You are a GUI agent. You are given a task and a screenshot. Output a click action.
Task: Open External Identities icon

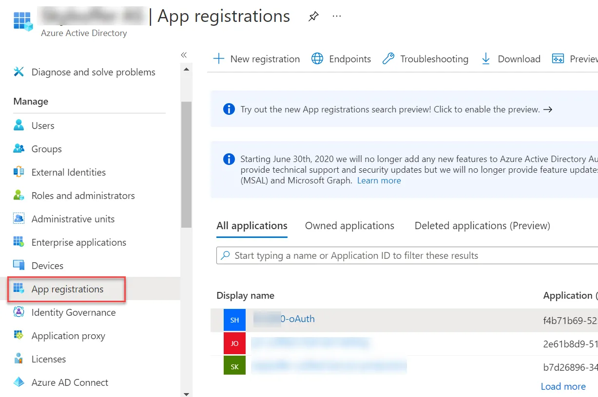tap(19, 172)
